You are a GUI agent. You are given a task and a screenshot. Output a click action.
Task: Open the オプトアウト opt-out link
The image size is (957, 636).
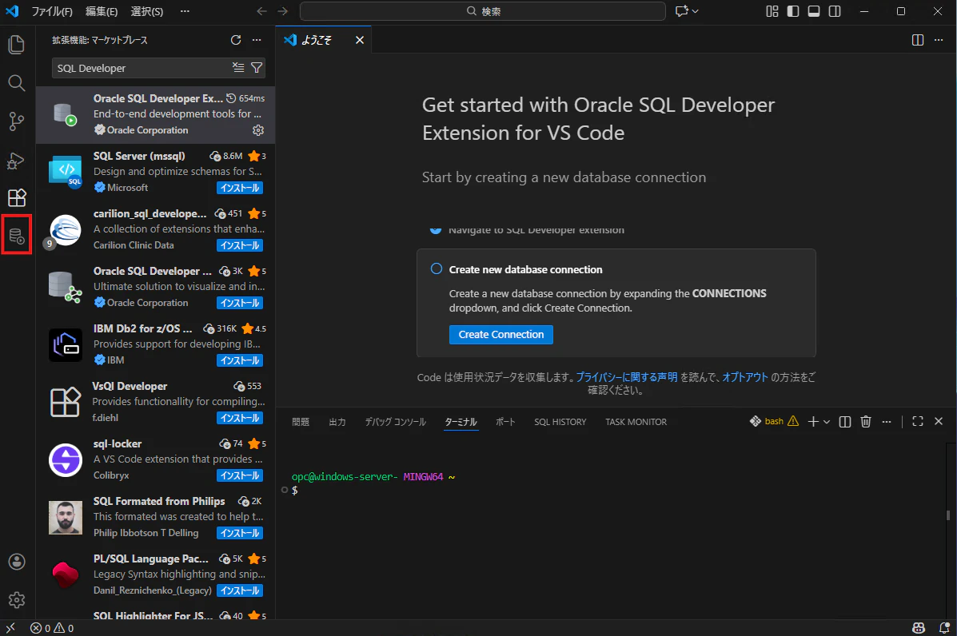point(745,377)
